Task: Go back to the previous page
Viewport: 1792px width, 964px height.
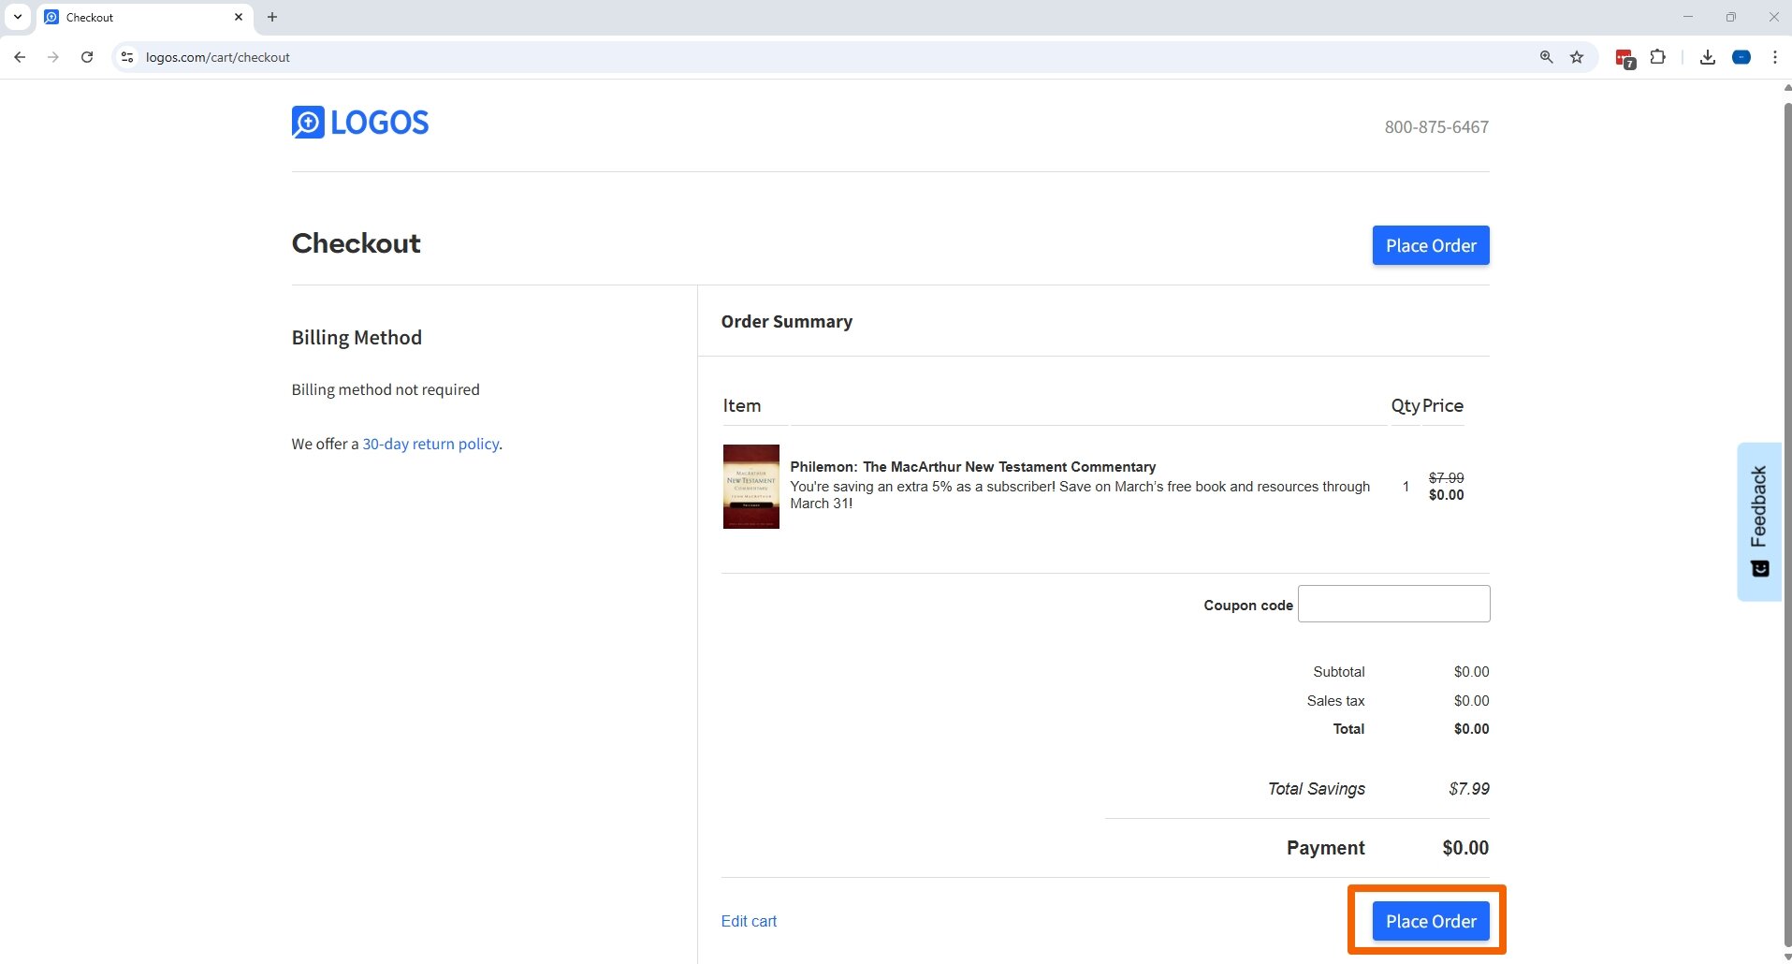Action: point(20,57)
